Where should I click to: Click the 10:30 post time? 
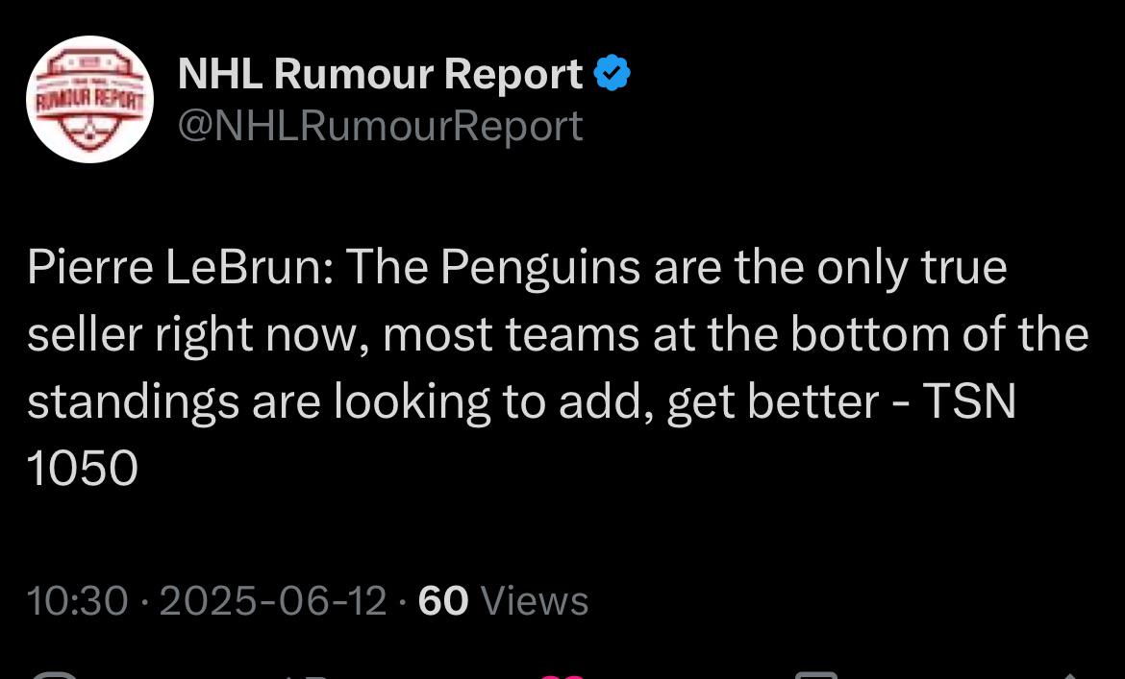[78, 600]
